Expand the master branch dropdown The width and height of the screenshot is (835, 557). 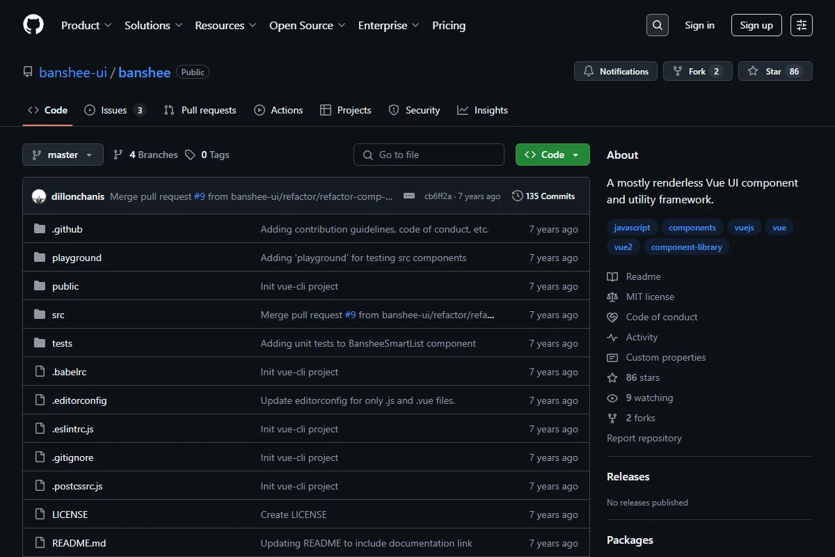click(x=63, y=155)
